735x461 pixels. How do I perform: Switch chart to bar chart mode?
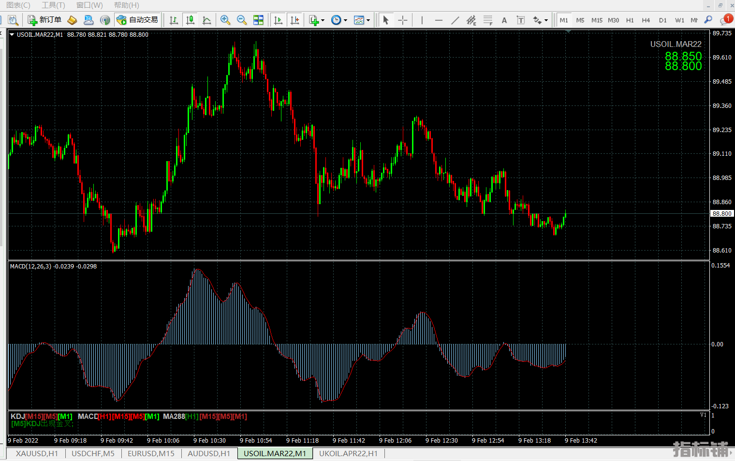pos(174,20)
